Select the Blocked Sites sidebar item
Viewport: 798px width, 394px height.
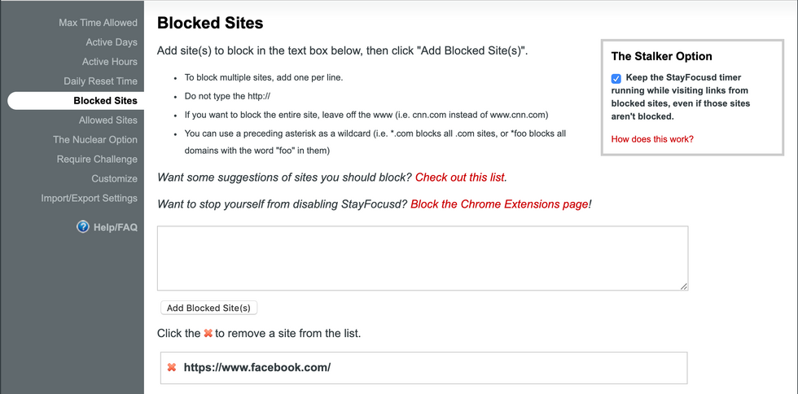(105, 101)
